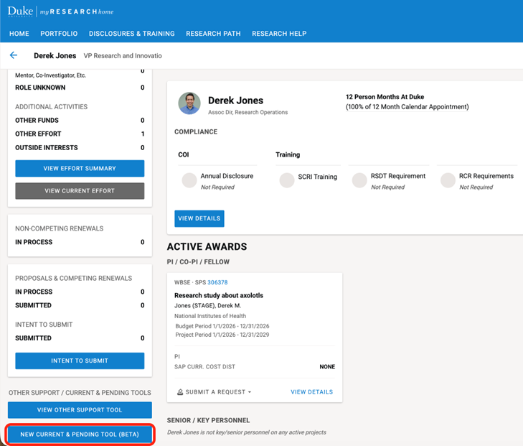Click the SCRI Training status circle
This screenshot has width=523, height=446.
coord(287,180)
